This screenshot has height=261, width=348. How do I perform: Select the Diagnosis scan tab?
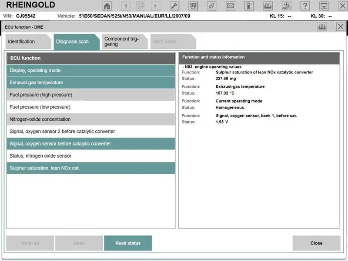tap(77, 42)
